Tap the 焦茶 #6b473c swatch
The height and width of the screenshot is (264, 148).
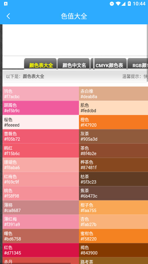(x=113, y=193)
